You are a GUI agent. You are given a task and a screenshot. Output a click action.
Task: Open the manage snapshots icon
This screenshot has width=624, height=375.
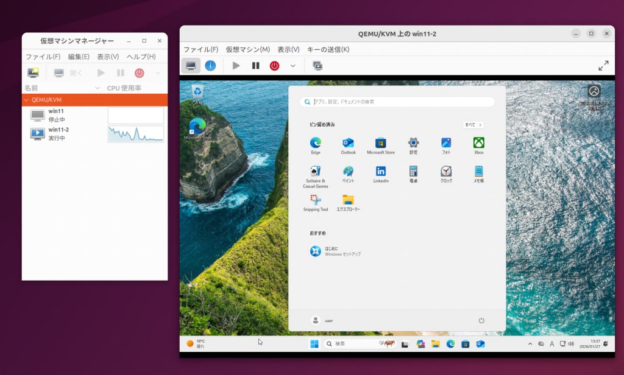coord(317,66)
